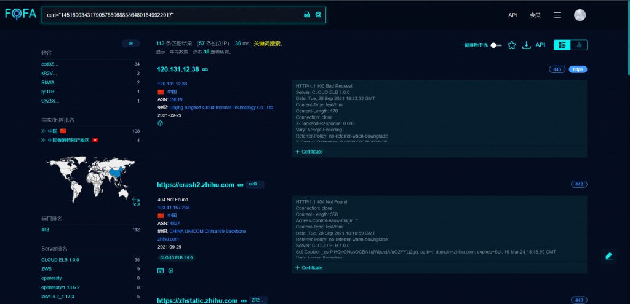Click the query syntax help icon in search box

pos(307,15)
